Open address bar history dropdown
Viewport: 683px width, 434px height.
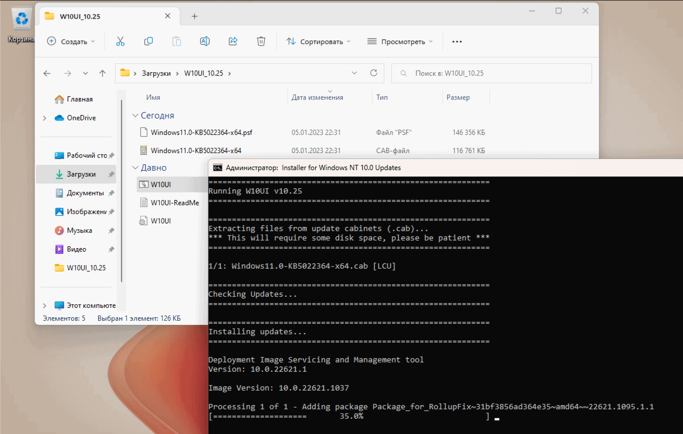(354, 73)
